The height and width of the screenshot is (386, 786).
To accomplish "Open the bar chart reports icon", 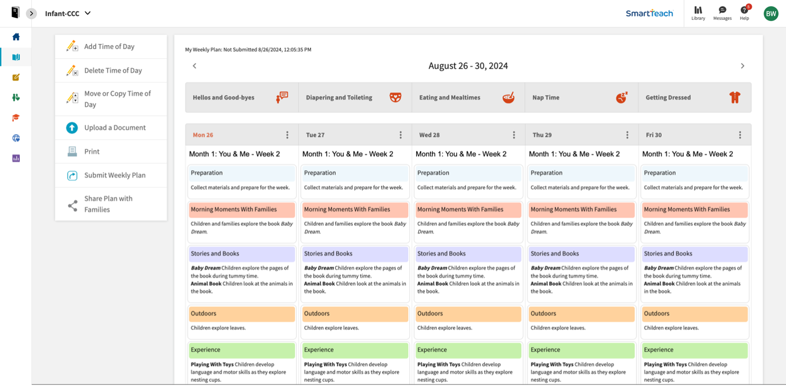I will pyautogui.click(x=16, y=158).
